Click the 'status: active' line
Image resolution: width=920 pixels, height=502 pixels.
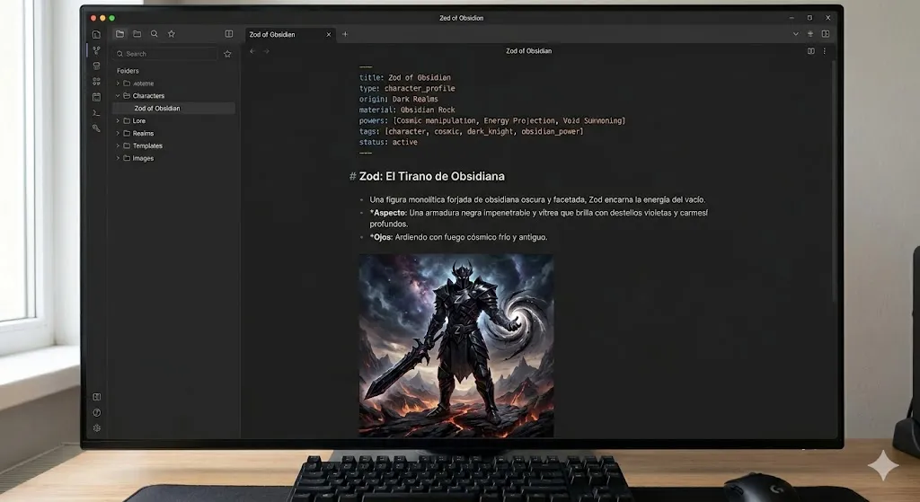click(388, 142)
